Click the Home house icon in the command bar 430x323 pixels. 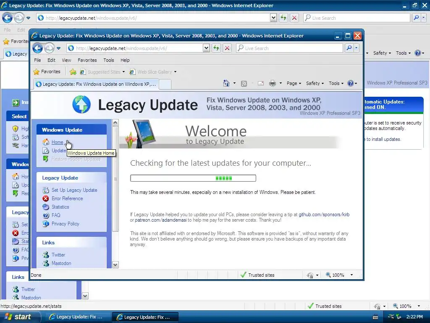(226, 83)
